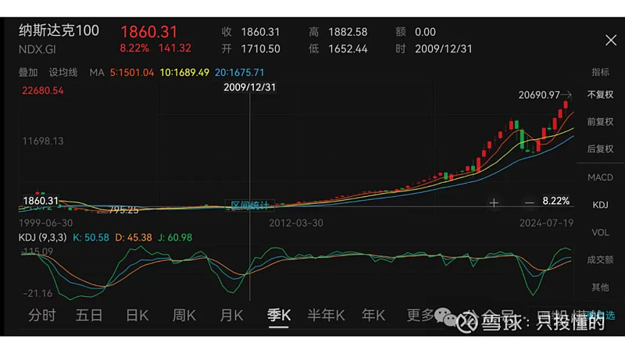Switch indicator to 成交额
This screenshot has height=343, width=625.
click(600, 259)
